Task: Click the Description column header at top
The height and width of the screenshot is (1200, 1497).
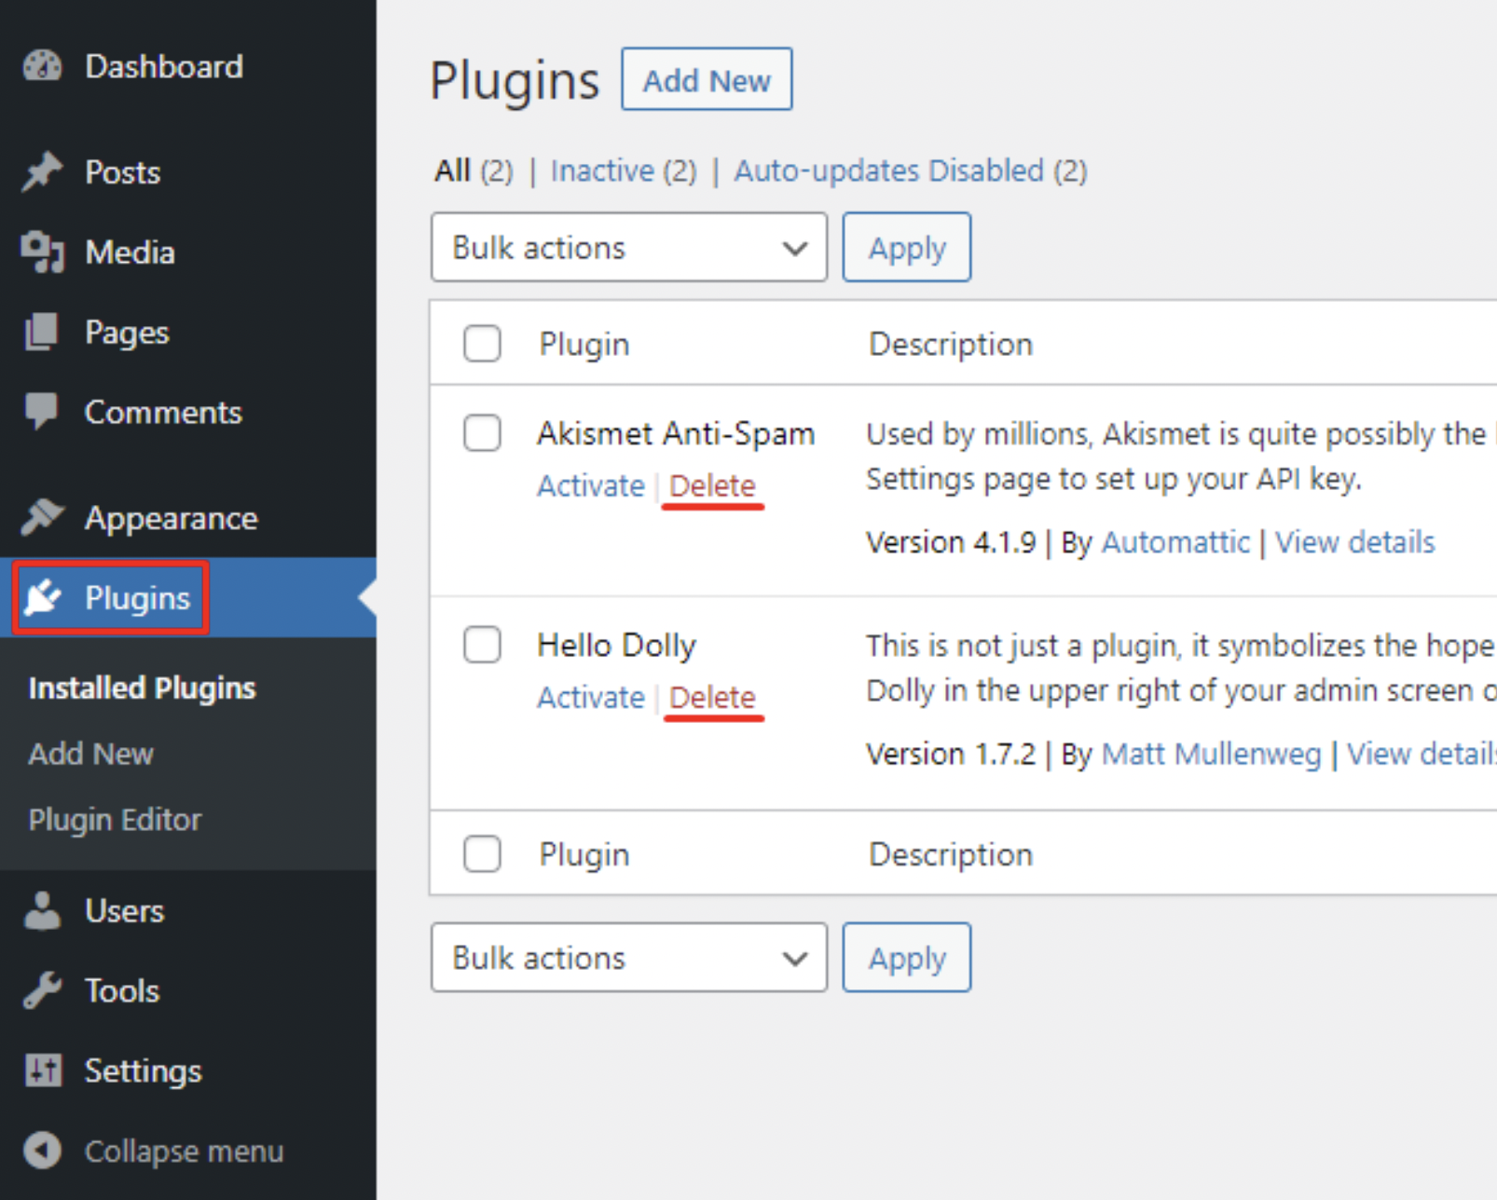Action: point(950,344)
